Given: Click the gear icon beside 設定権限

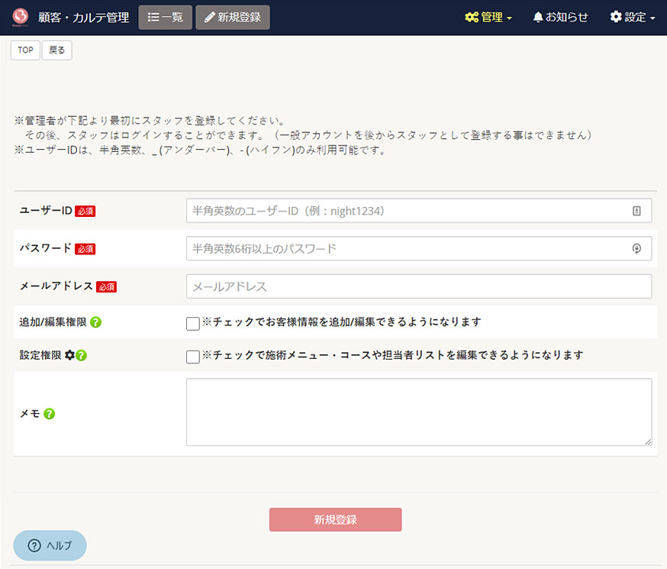Looking at the screenshot, I should pyautogui.click(x=69, y=355).
